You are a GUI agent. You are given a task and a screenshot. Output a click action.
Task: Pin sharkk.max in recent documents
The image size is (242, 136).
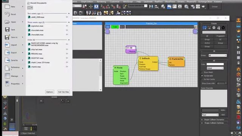tap(67, 66)
